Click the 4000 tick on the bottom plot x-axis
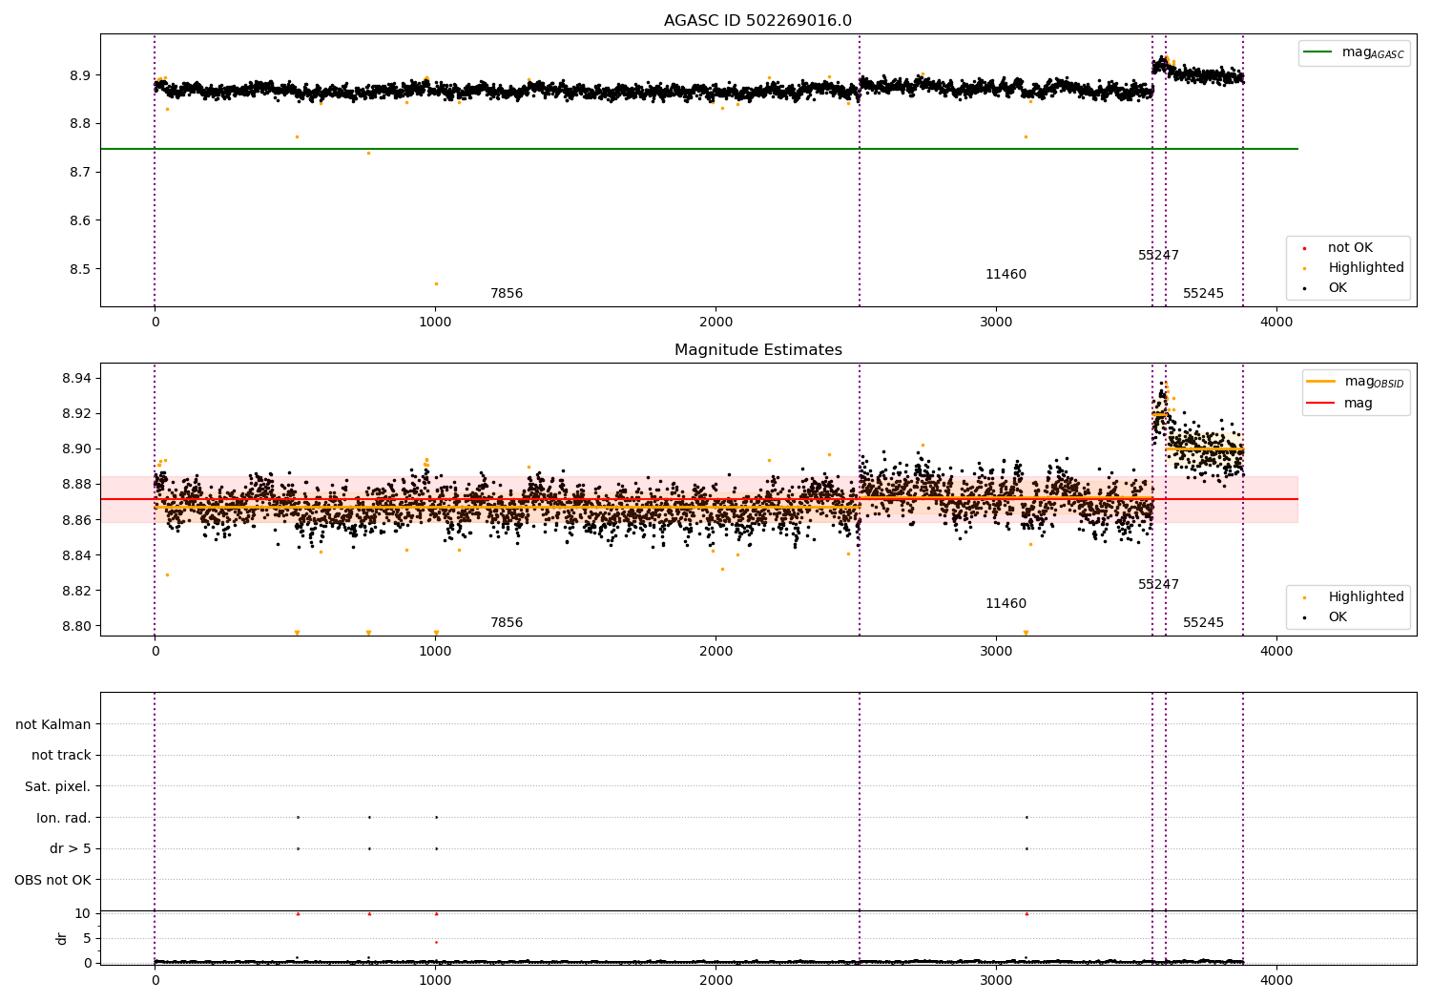This screenshot has width=1431, height=1002. 1276,980
